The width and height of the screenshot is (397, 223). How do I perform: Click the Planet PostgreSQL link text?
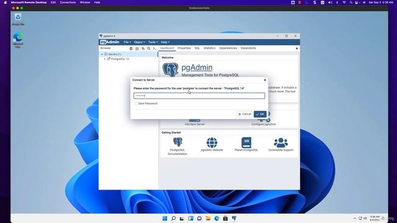(246, 150)
